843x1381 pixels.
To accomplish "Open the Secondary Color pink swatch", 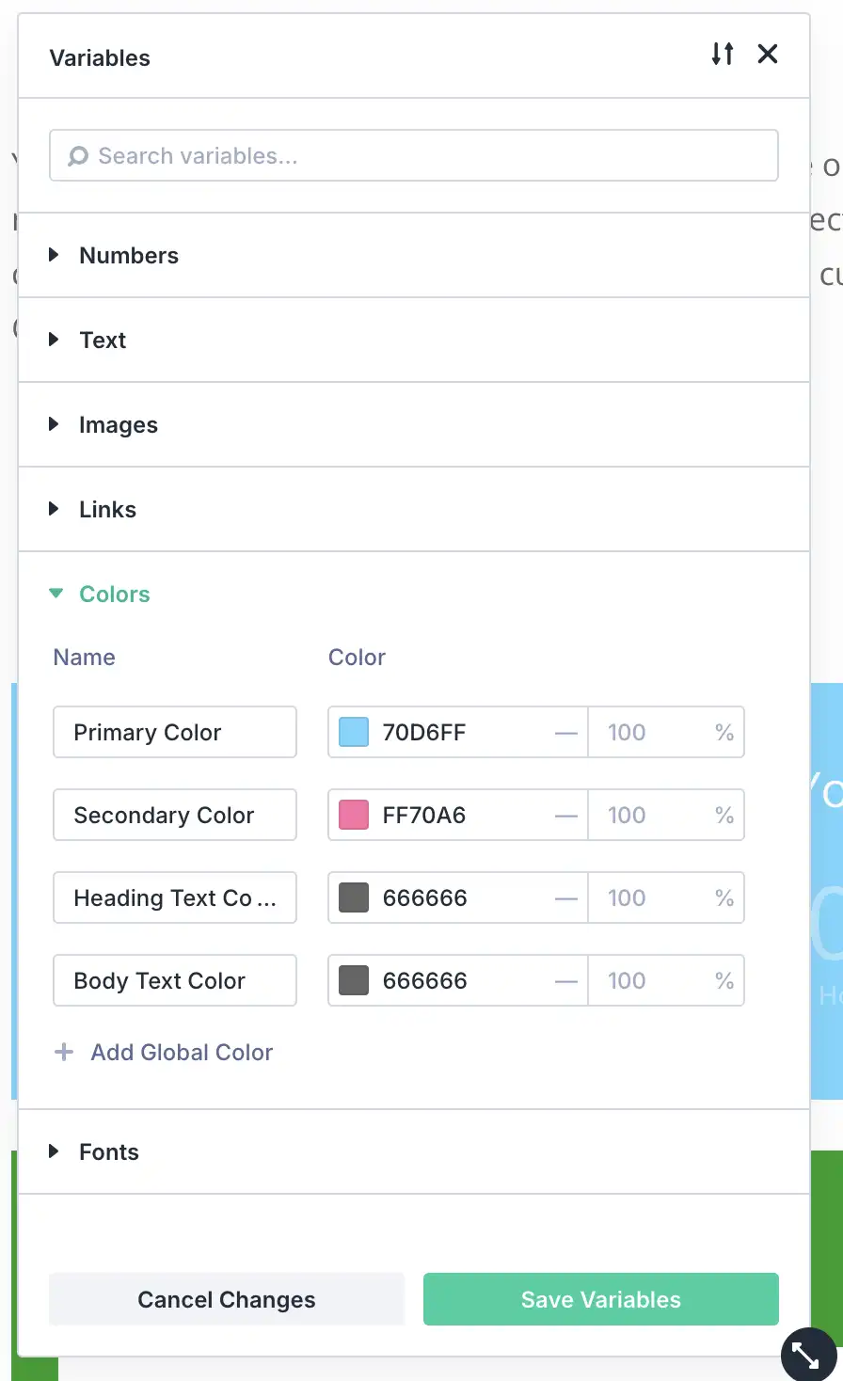I will point(354,815).
